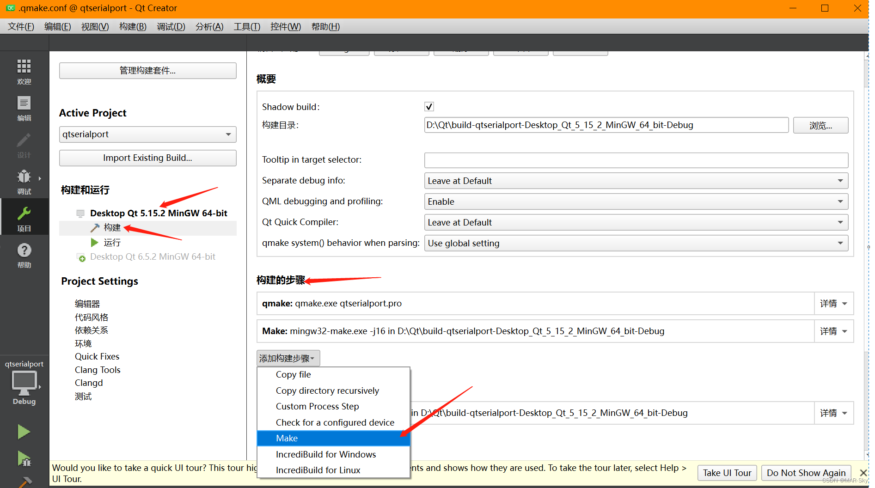The height and width of the screenshot is (488, 875).
Task: Open 环境 project settings
Action: [x=83, y=344]
